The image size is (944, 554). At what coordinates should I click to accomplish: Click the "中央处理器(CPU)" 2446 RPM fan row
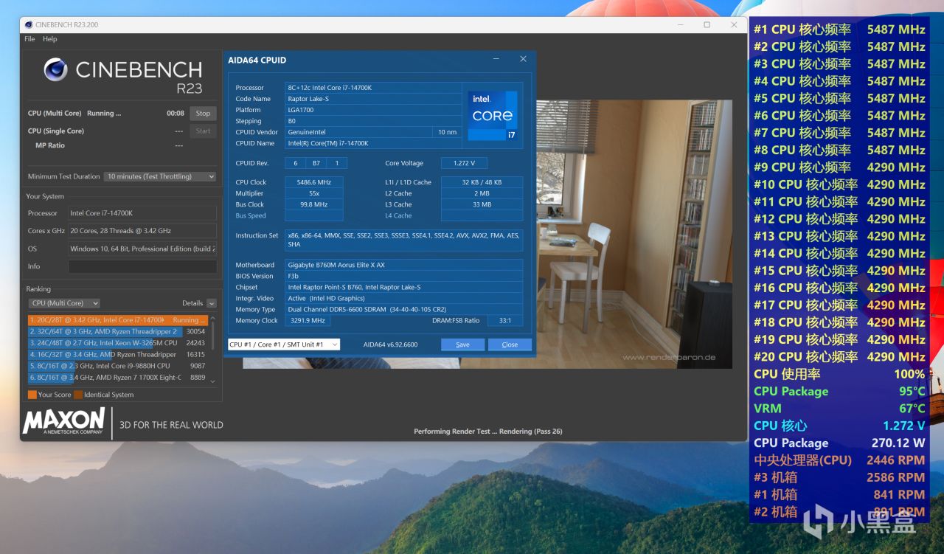pos(839,460)
